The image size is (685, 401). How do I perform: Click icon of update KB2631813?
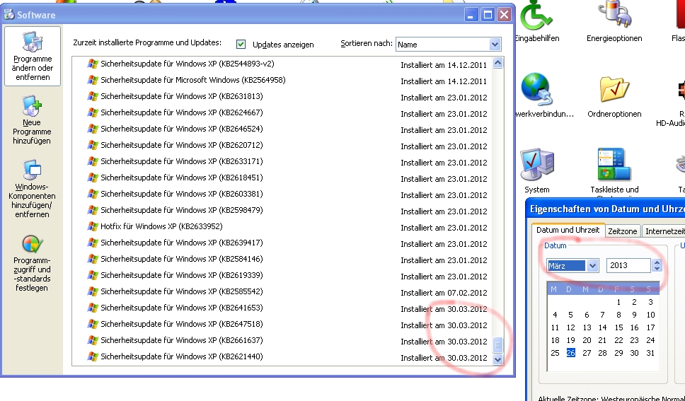(93, 96)
